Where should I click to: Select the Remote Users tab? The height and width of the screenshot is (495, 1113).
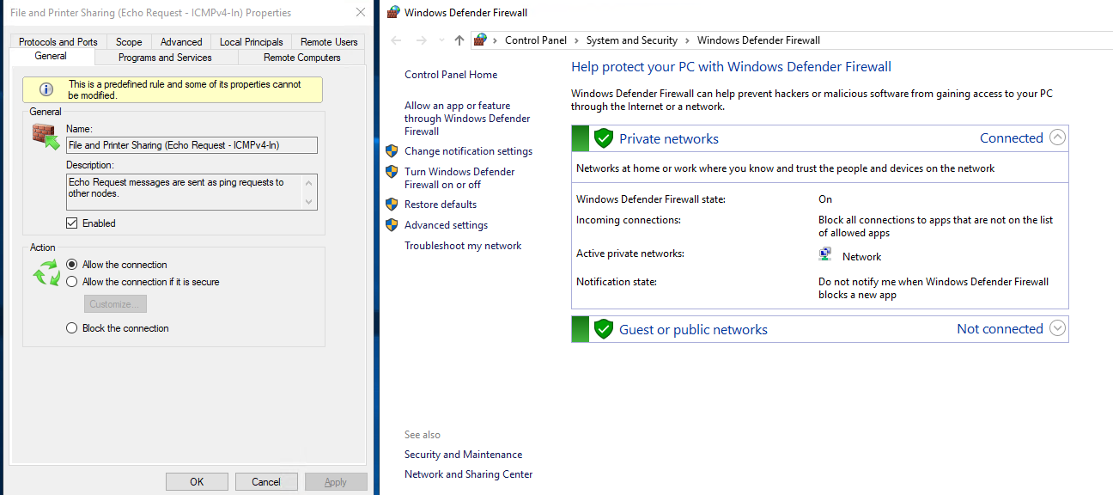329,41
